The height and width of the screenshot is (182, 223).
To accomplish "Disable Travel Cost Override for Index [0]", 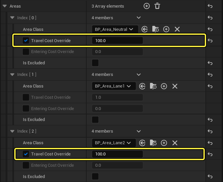I will point(26,40).
